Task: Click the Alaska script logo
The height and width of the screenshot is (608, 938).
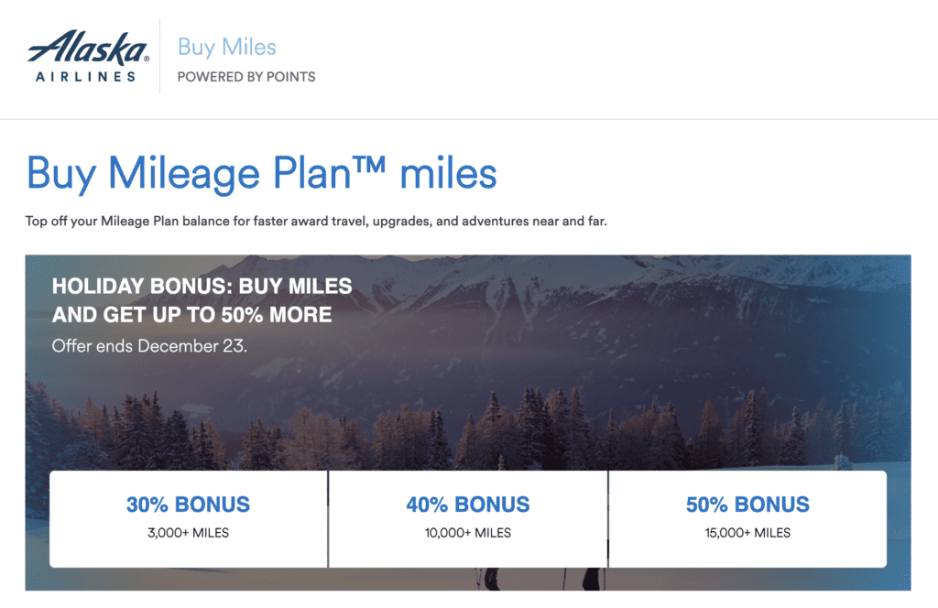Action: 88,46
